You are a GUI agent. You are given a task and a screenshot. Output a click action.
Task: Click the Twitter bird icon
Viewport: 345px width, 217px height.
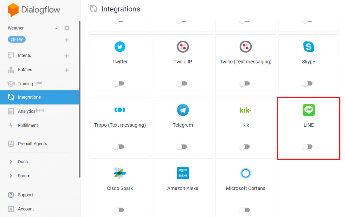(120, 47)
